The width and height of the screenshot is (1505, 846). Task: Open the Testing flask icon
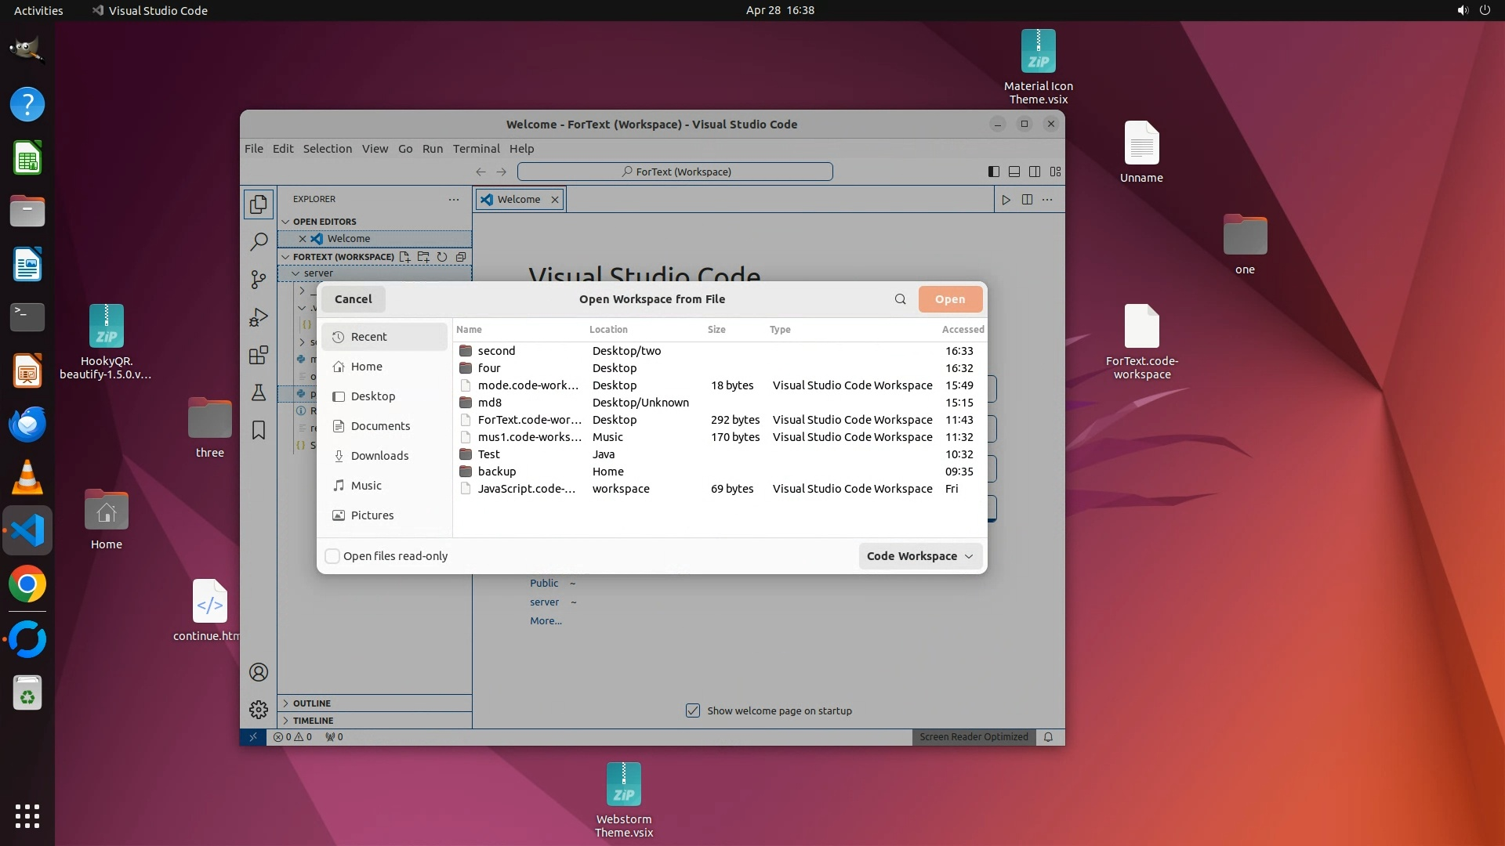(259, 392)
